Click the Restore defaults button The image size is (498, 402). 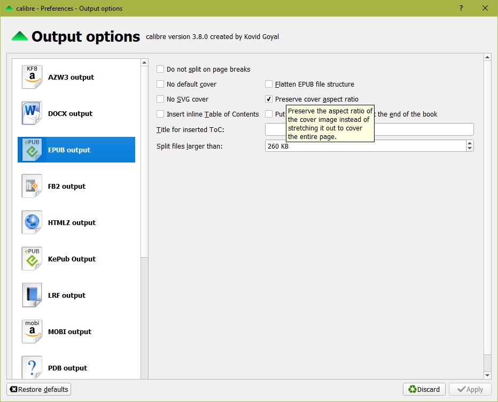(39, 389)
